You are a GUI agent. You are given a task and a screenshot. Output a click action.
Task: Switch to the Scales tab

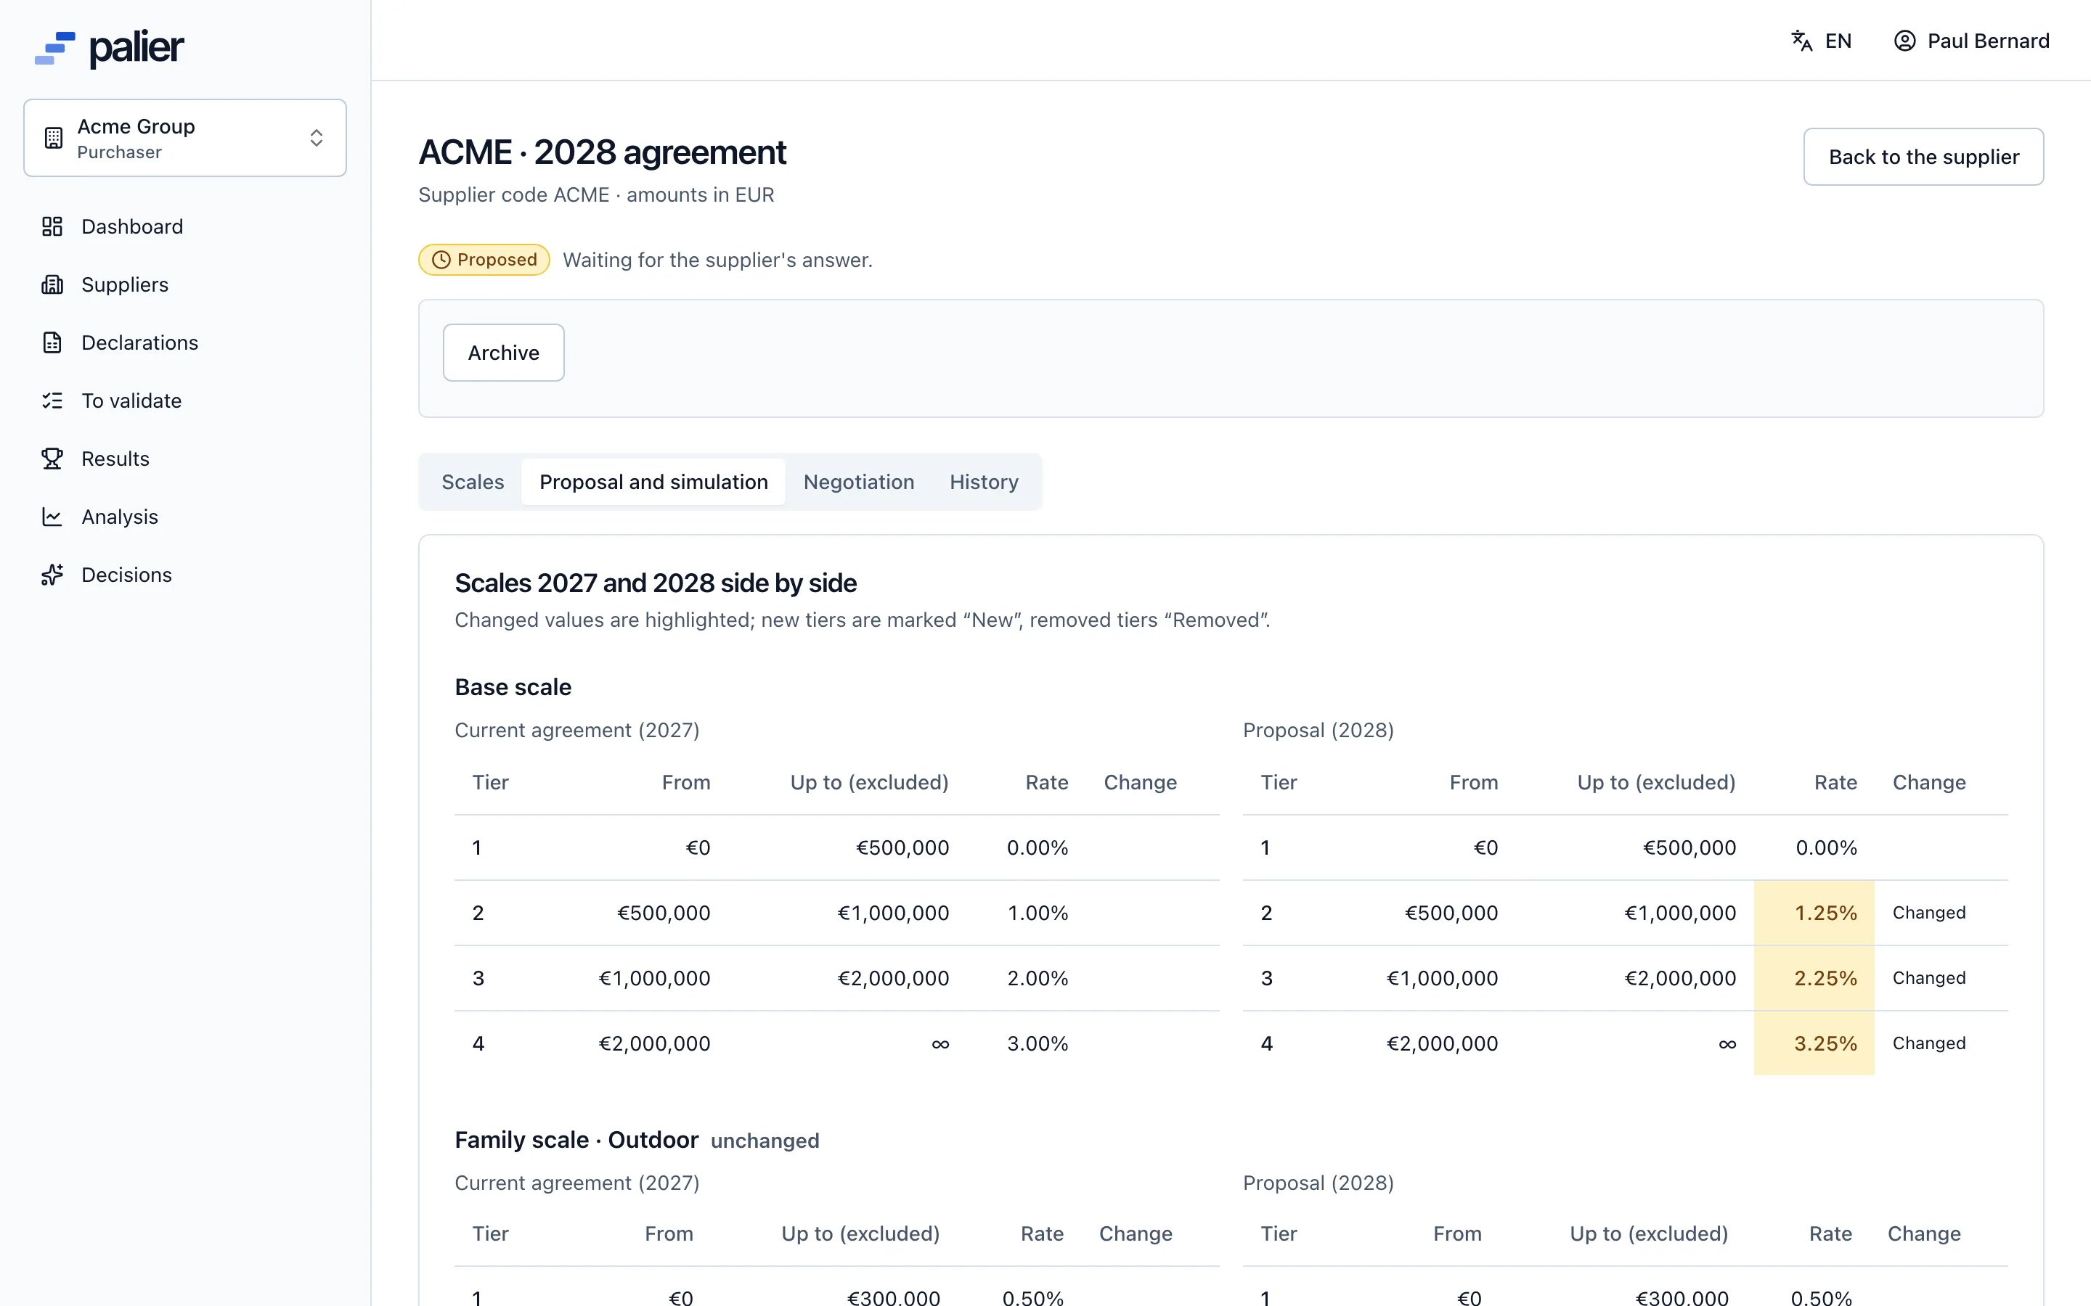pyautogui.click(x=473, y=482)
